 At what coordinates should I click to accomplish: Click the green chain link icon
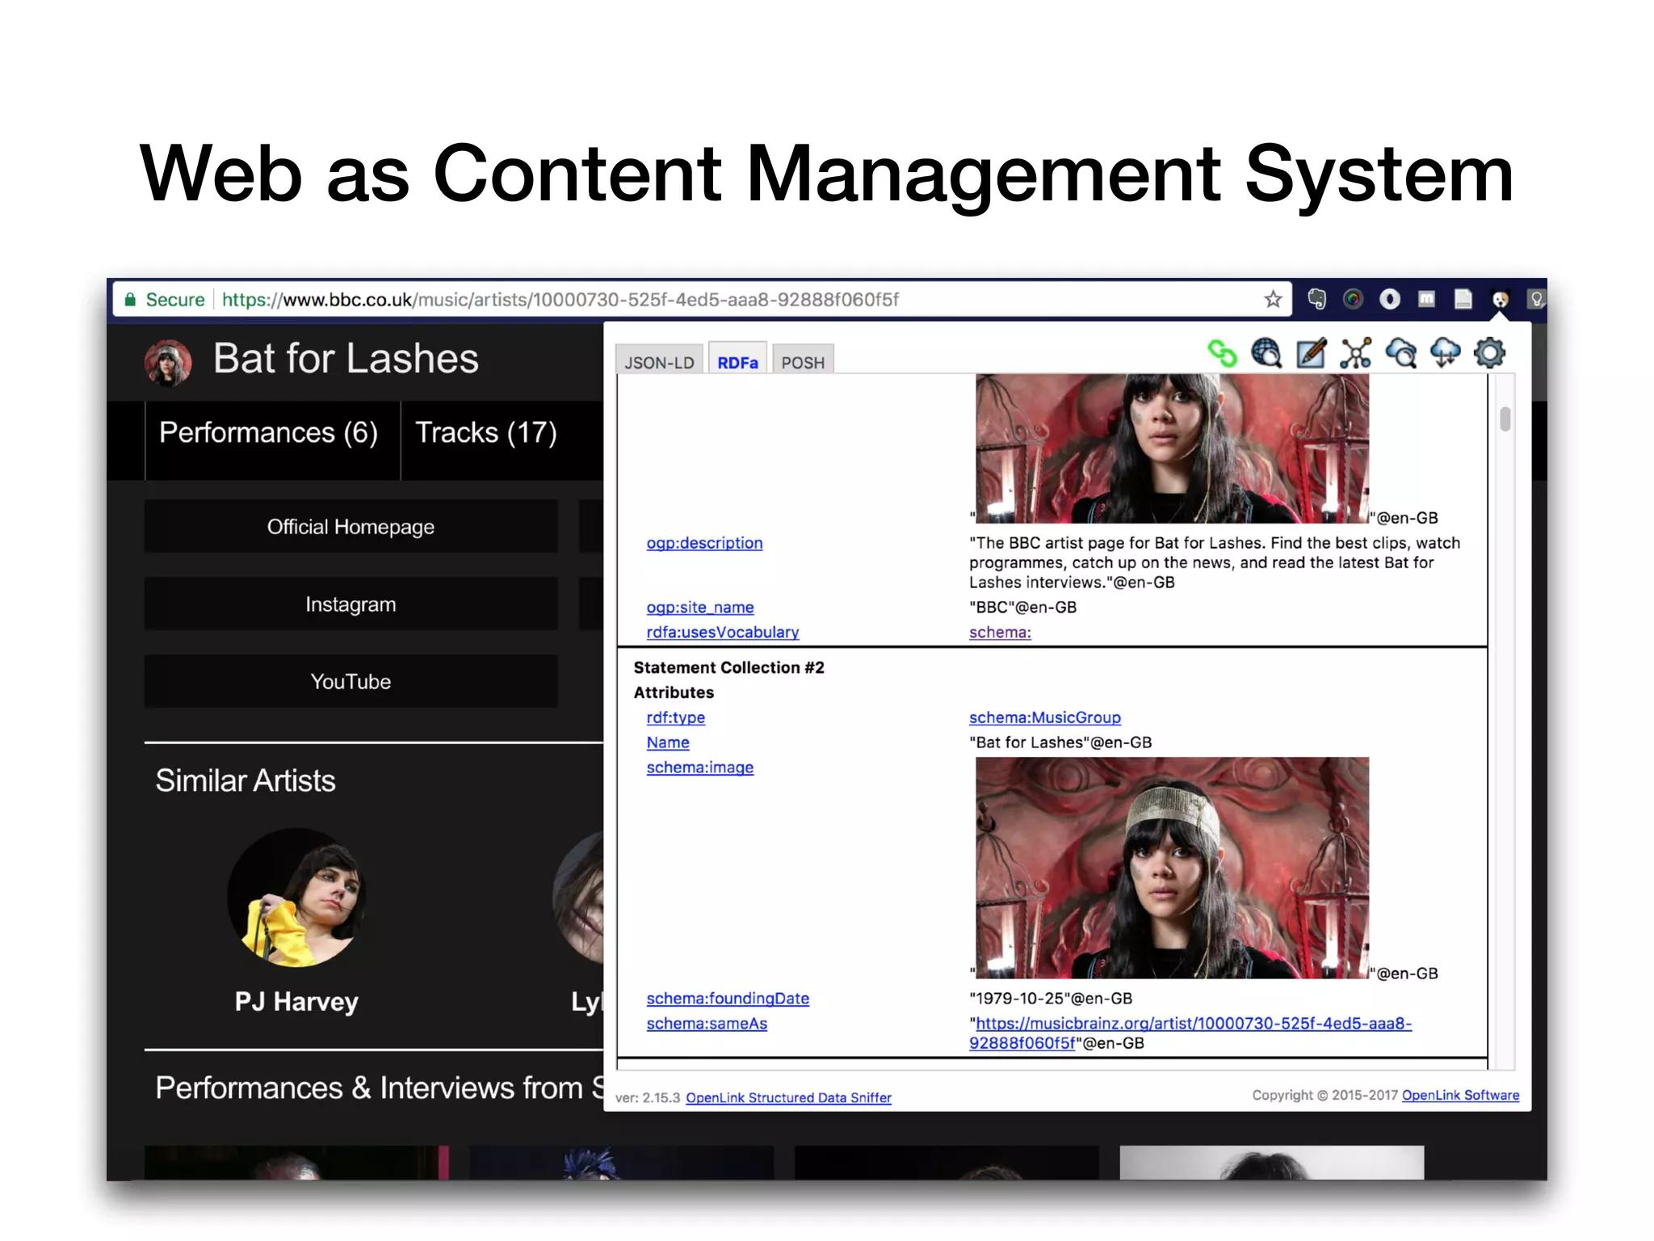(x=1222, y=354)
